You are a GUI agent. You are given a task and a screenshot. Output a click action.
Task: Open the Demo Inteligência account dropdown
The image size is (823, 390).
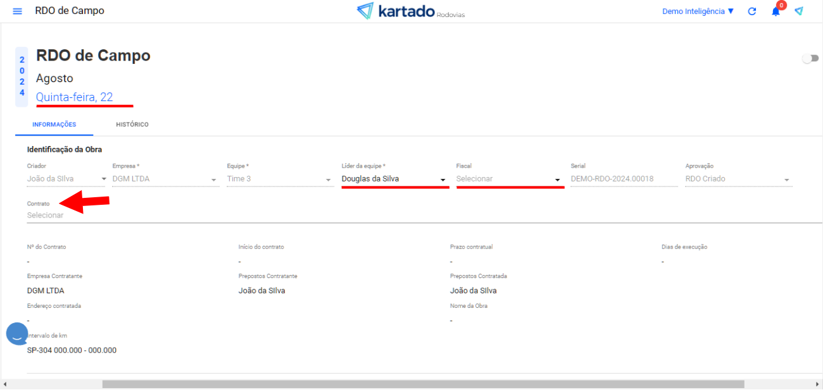point(698,11)
